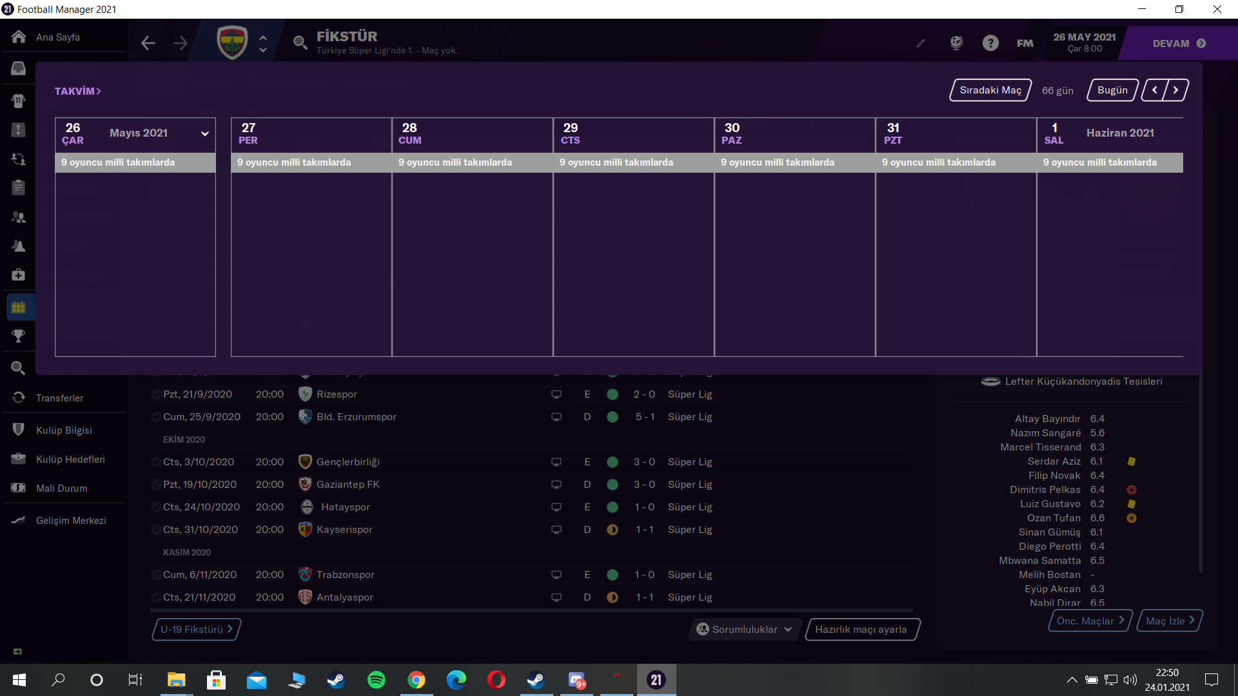Image resolution: width=1238 pixels, height=696 pixels.
Task: Open the inbox icon in sidebar
Action: [19, 68]
